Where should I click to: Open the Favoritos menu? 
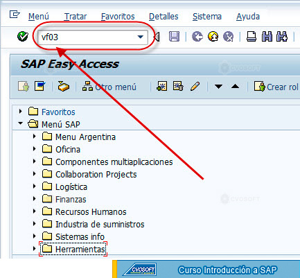(118, 17)
